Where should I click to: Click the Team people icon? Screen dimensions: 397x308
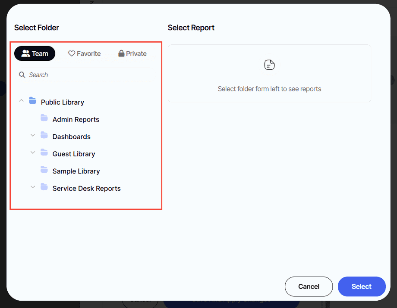pos(25,53)
